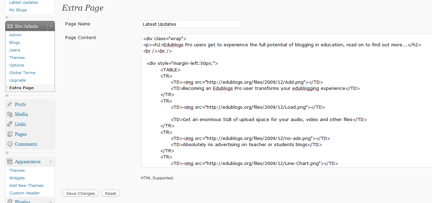Viewport: 432px width, 203px height.
Task: Open Global Terms link
Action: pos(22,73)
